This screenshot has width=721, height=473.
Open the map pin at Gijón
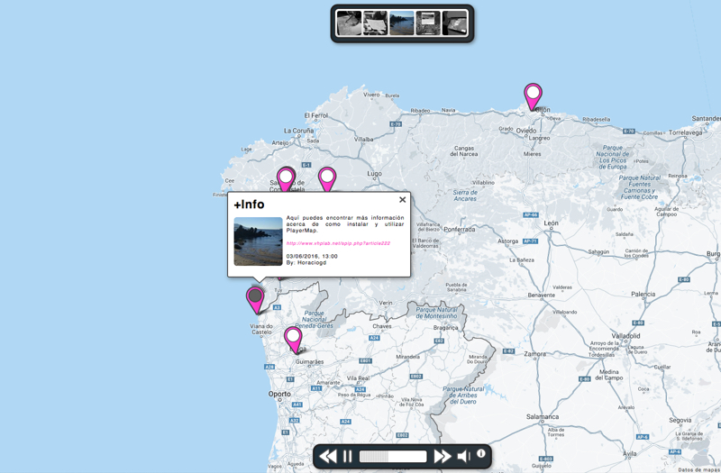533,96
